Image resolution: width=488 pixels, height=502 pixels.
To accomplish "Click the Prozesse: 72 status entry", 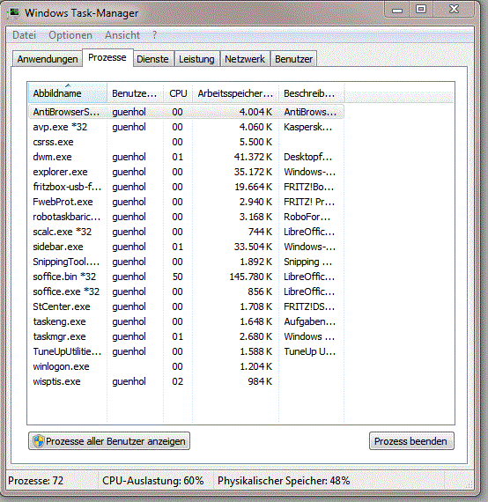I will (36, 481).
